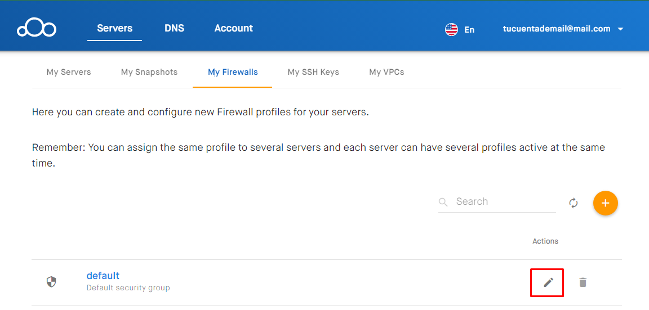Image resolution: width=649 pixels, height=310 pixels.
Task: Refresh the firewall list
Action: 574,203
